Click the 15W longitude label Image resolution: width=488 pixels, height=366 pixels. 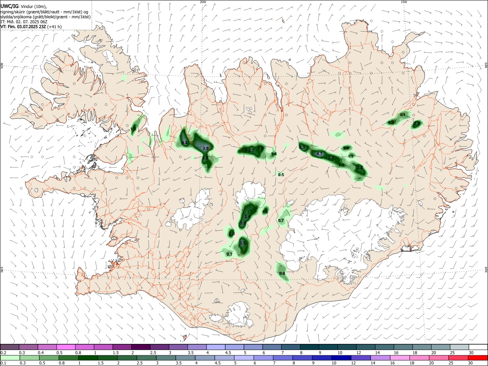pos(404,2)
